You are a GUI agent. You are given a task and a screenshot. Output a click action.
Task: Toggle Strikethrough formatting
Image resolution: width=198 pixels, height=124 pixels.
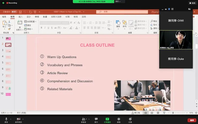(55, 28)
